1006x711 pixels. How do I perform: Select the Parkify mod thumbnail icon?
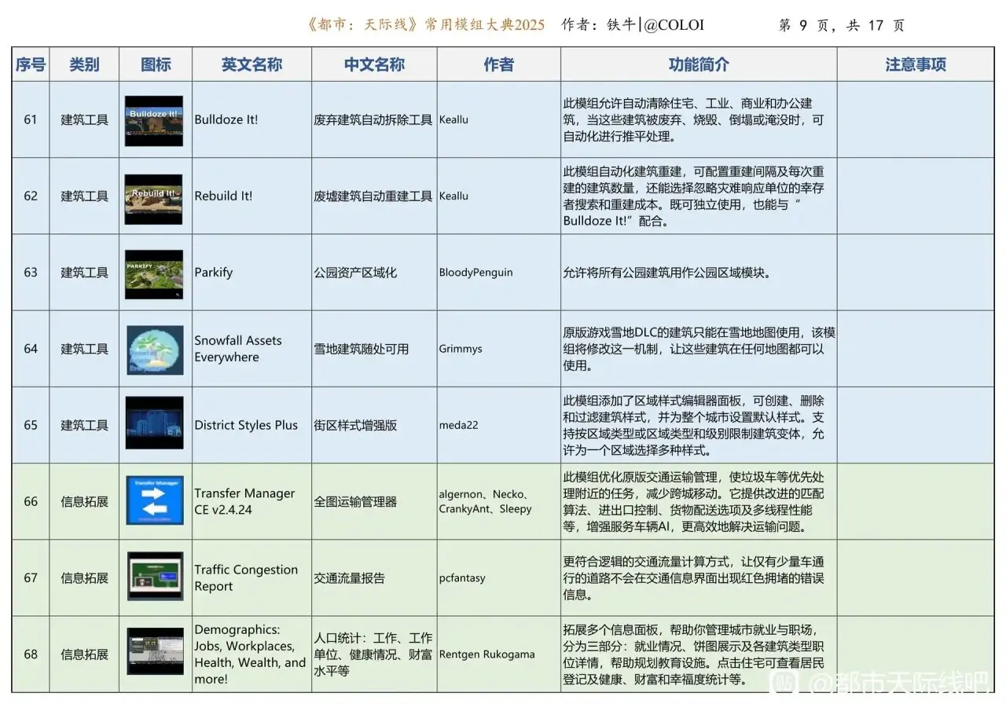154,273
